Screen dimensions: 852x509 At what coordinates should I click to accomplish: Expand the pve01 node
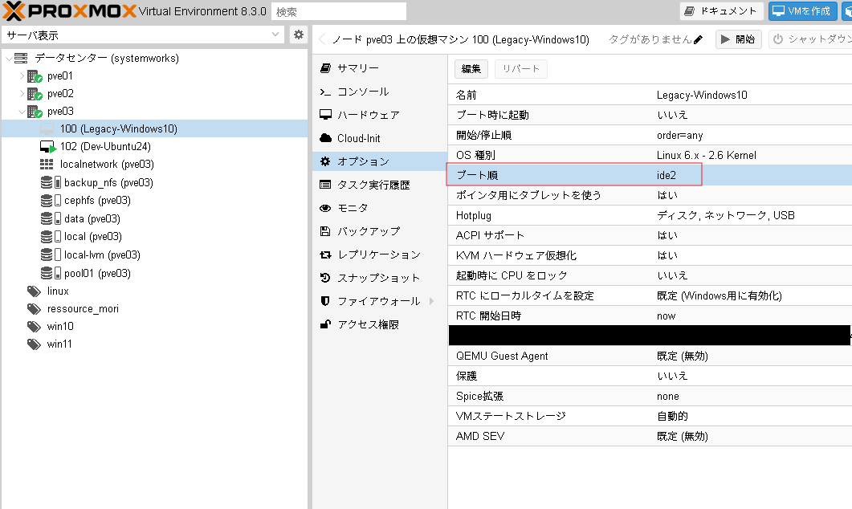pos(22,76)
